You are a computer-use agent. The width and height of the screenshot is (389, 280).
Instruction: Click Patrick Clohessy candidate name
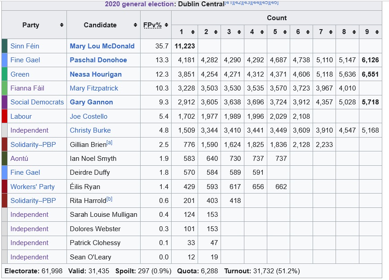95,243
